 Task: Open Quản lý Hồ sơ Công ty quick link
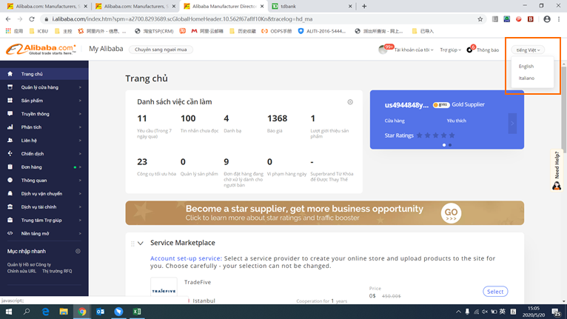coord(29,264)
